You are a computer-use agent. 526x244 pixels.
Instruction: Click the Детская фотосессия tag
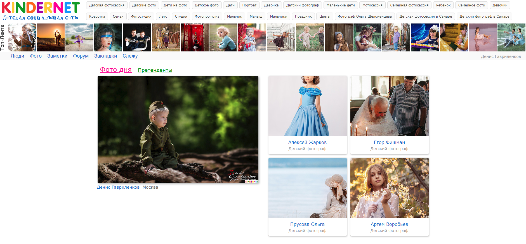click(107, 5)
